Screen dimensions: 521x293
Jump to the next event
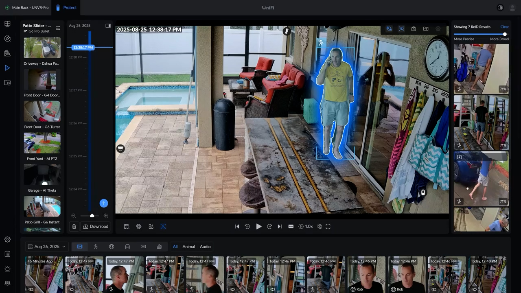click(280, 227)
